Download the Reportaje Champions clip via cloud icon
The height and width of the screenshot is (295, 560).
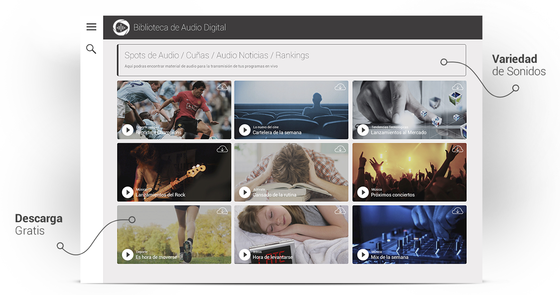coord(222,87)
